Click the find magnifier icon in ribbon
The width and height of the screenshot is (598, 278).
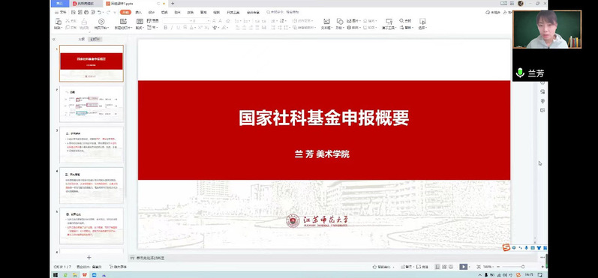pos(401,20)
